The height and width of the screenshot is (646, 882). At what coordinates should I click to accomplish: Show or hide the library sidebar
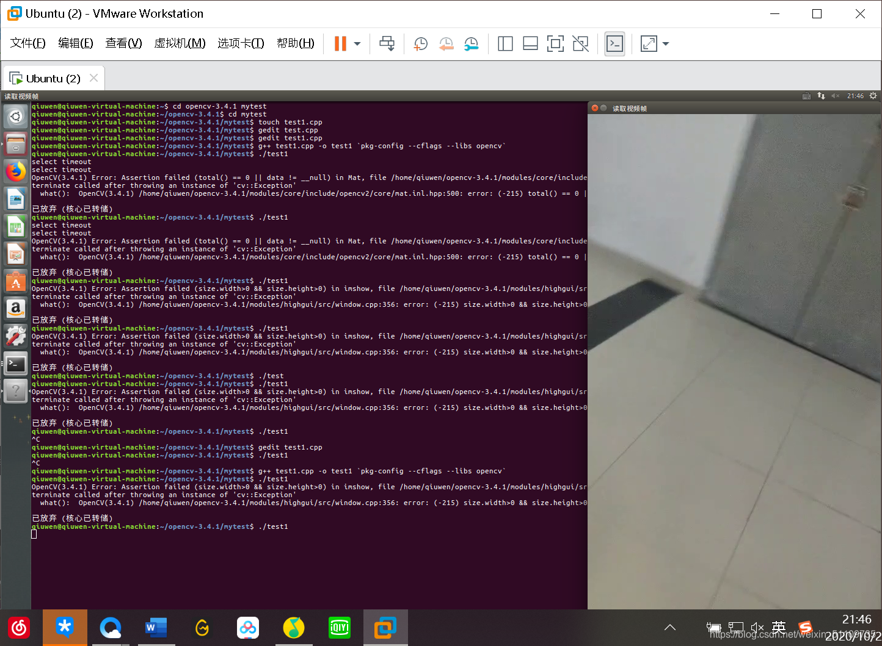[505, 43]
